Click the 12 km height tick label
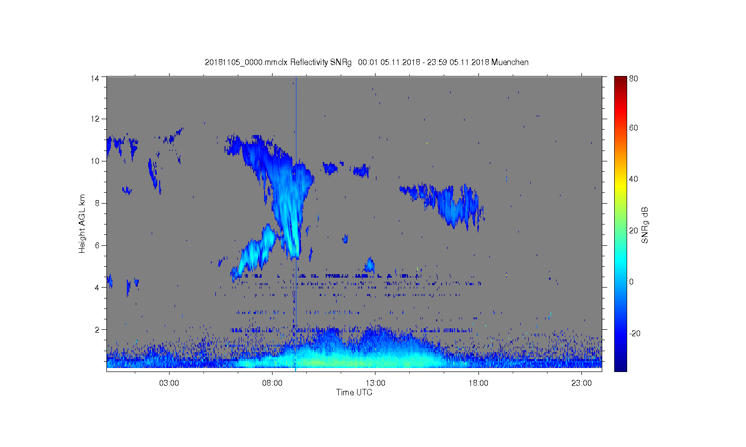 click(x=95, y=119)
